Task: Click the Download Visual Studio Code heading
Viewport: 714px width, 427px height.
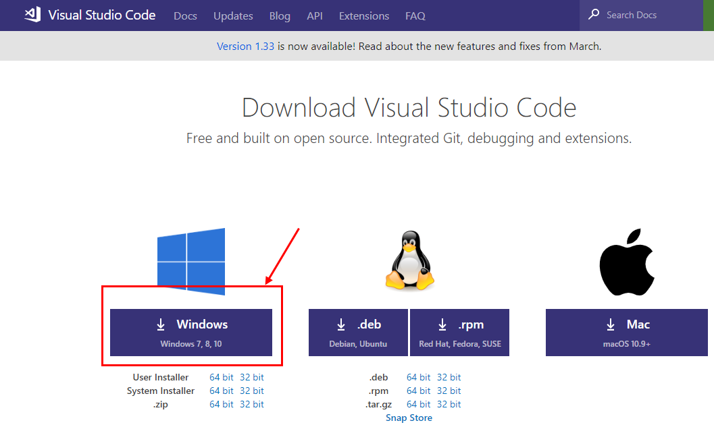Action: point(409,108)
